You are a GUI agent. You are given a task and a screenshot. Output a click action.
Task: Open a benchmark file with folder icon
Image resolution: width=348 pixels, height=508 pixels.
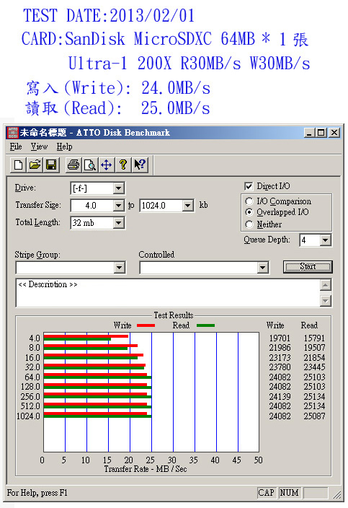[x=35, y=165]
